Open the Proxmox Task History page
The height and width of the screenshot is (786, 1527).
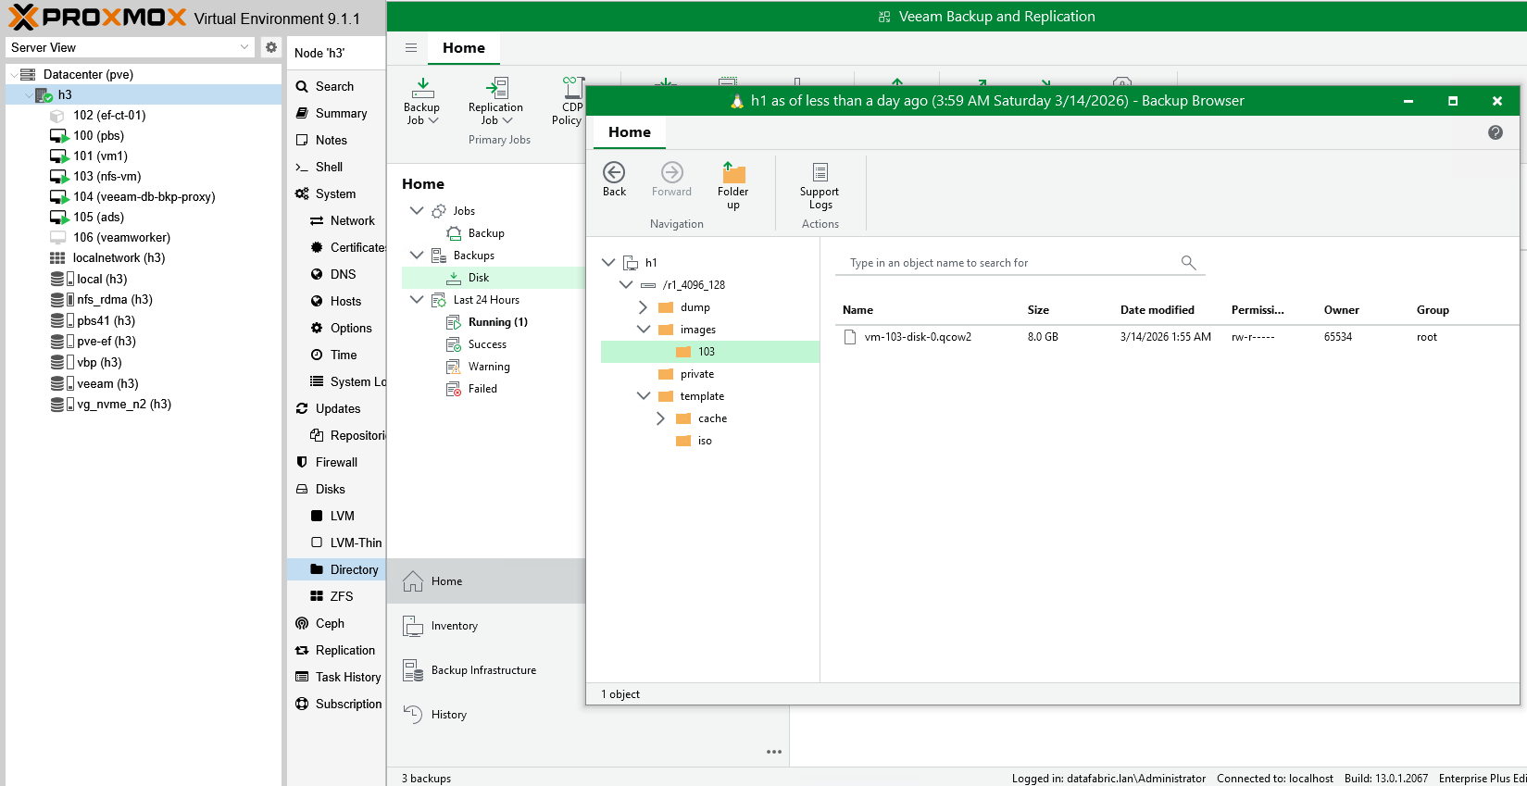pyautogui.click(x=347, y=677)
